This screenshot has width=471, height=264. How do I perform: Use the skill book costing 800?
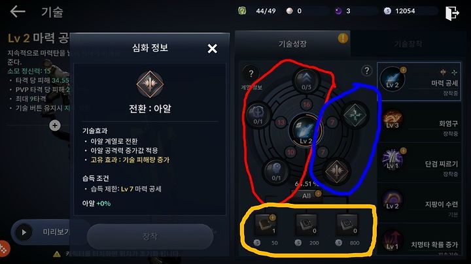point(347,224)
